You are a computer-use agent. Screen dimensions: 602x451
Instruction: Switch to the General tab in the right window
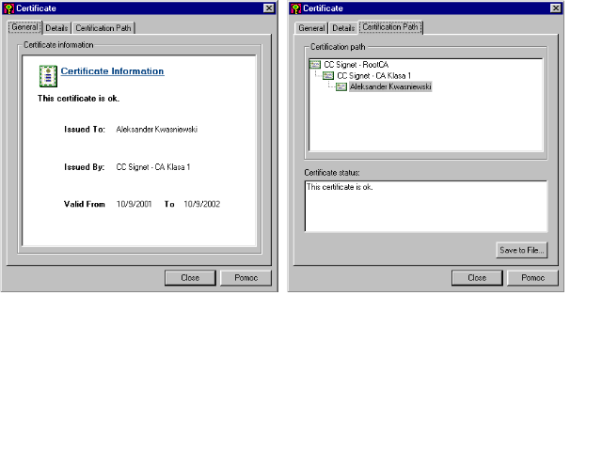coord(311,28)
